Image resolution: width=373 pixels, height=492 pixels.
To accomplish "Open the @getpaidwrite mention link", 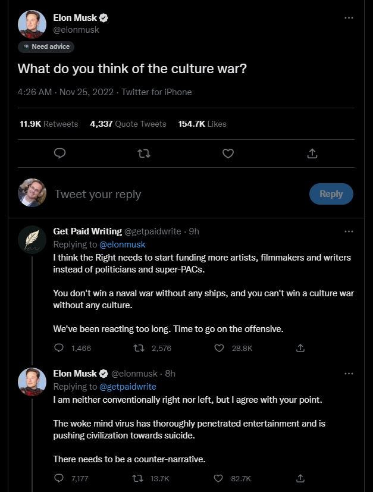I will (127, 387).
